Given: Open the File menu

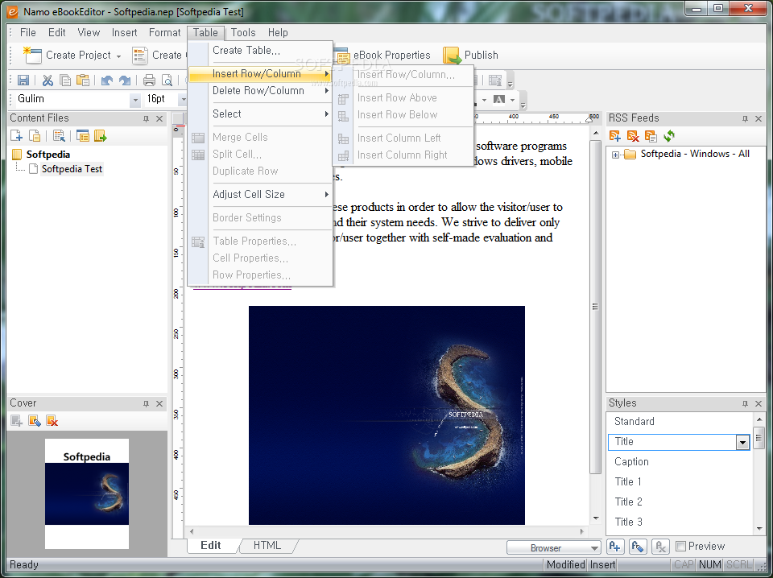Looking at the screenshot, I should [x=27, y=32].
